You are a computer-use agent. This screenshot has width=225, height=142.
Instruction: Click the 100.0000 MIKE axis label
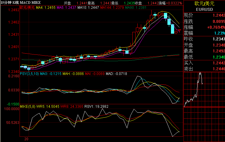[x=12, y=109]
